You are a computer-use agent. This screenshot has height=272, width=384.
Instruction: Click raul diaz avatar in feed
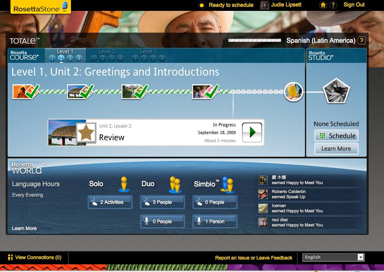pos(263,222)
